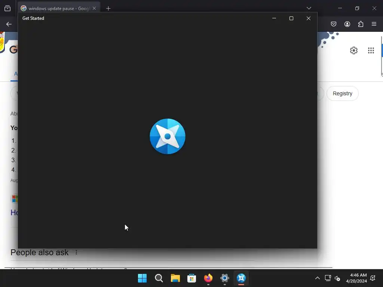This screenshot has height=287, width=383.
Task: Open Google quick settings gear
Action: pyautogui.click(x=354, y=50)
